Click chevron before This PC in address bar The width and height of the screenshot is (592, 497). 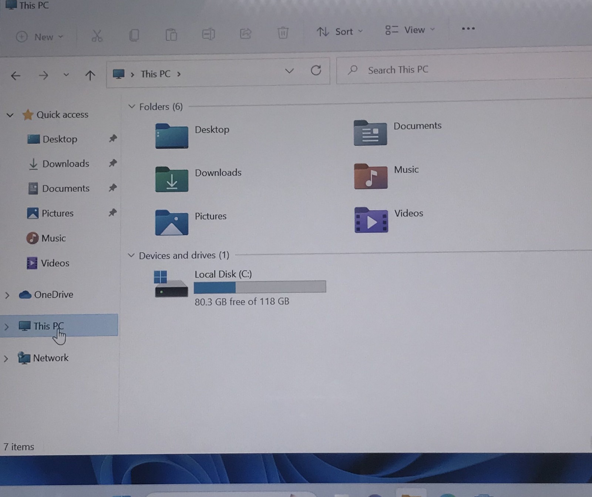tap(132, 74)
